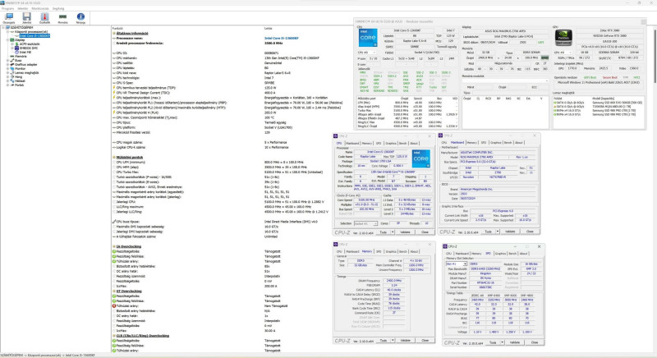657x358 pixels.
Task: Click the Jelentés floppy-disk save icon
Action: (27, 16)
